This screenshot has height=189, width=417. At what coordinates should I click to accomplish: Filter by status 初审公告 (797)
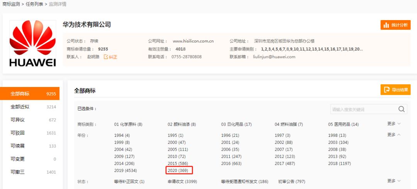click(292, 182)
